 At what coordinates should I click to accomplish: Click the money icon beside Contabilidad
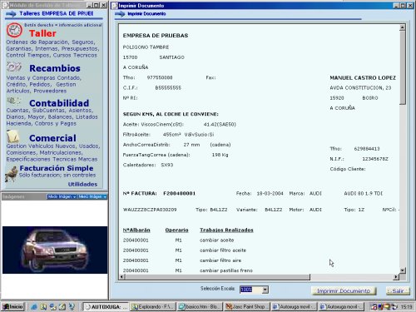click(13, 101)
